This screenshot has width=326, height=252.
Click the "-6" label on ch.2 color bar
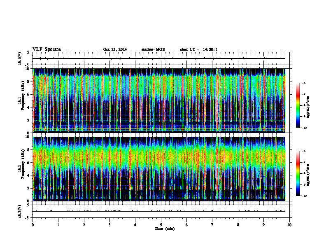pyautogui.click(x=304, y=151)
